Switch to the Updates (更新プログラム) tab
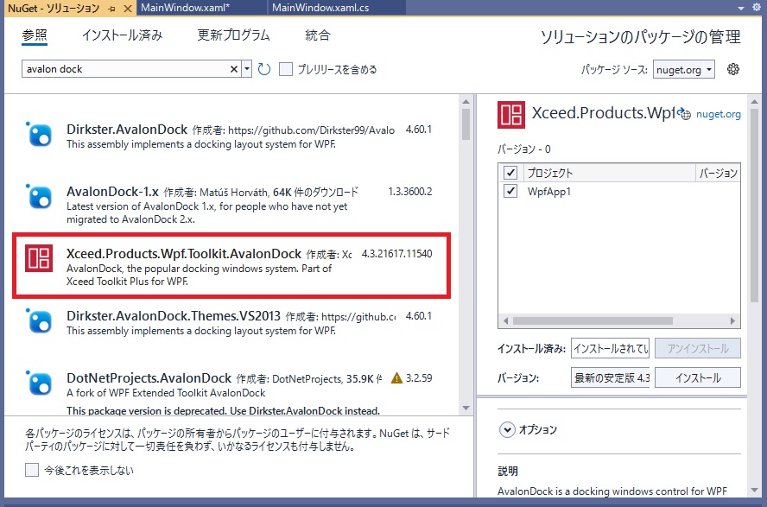The image size is (767, 507). click(233, 35)
